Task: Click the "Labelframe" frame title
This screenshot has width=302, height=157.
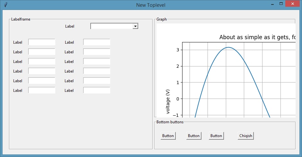Action: [x=21, y=19]
